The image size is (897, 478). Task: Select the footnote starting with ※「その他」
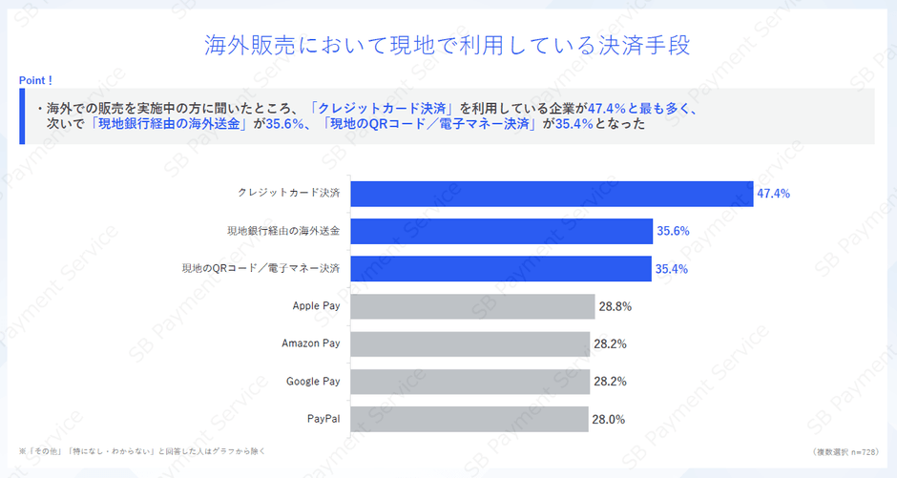point(141,449)
